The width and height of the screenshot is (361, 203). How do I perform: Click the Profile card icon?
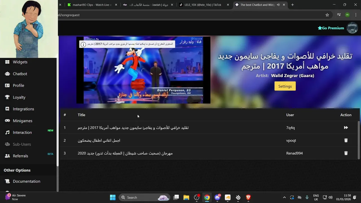[x=7, y=85]
